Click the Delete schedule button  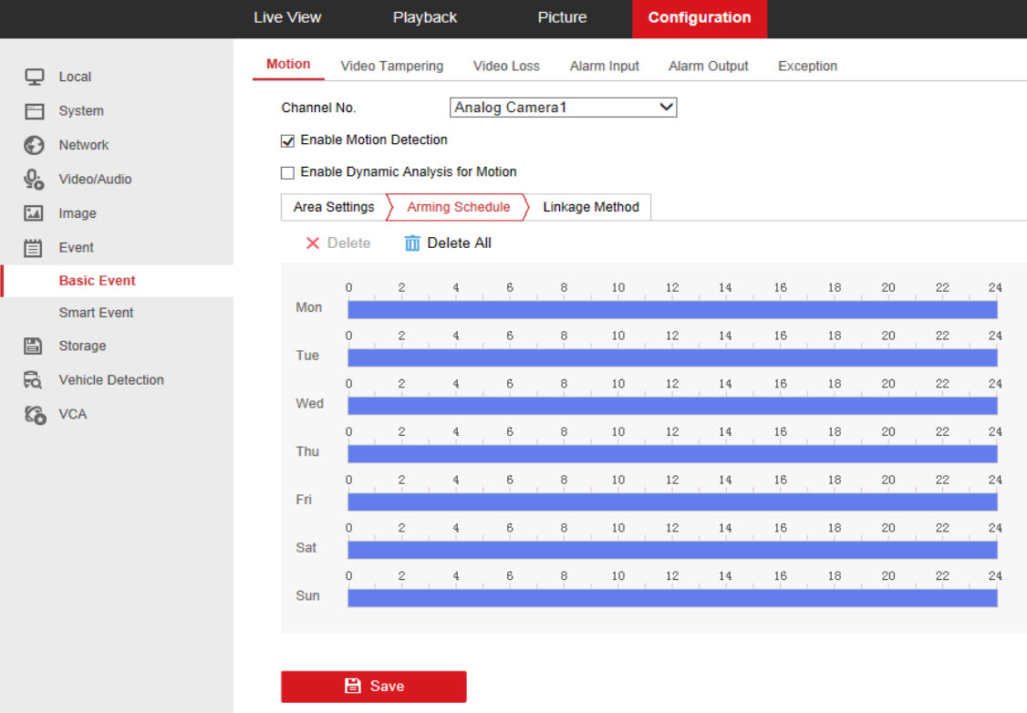[x=337, y=243]
